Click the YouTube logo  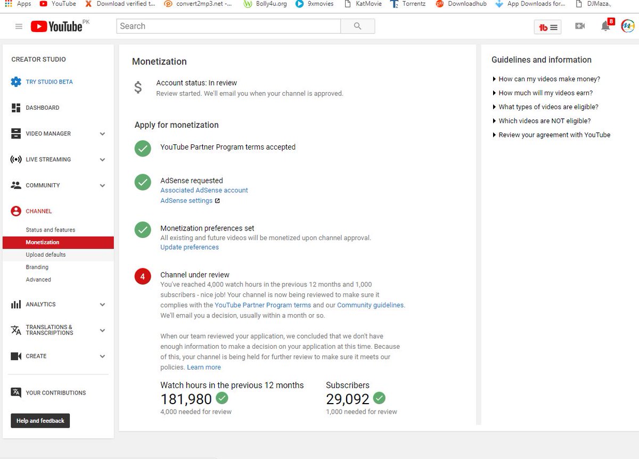click(56, 26)
